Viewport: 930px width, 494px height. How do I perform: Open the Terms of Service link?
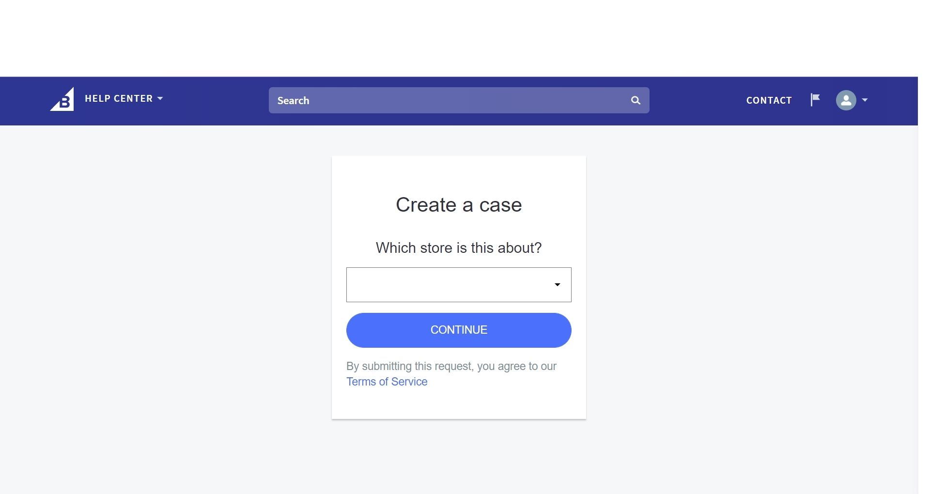click(387, 382)
